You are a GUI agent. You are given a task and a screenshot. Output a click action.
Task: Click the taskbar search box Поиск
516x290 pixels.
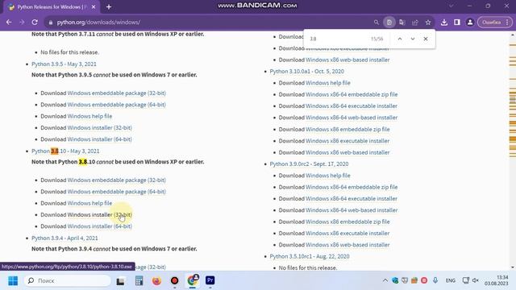(x=68, y=281)
